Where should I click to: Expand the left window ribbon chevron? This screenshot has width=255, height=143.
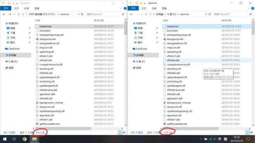[x=121, y=8]
